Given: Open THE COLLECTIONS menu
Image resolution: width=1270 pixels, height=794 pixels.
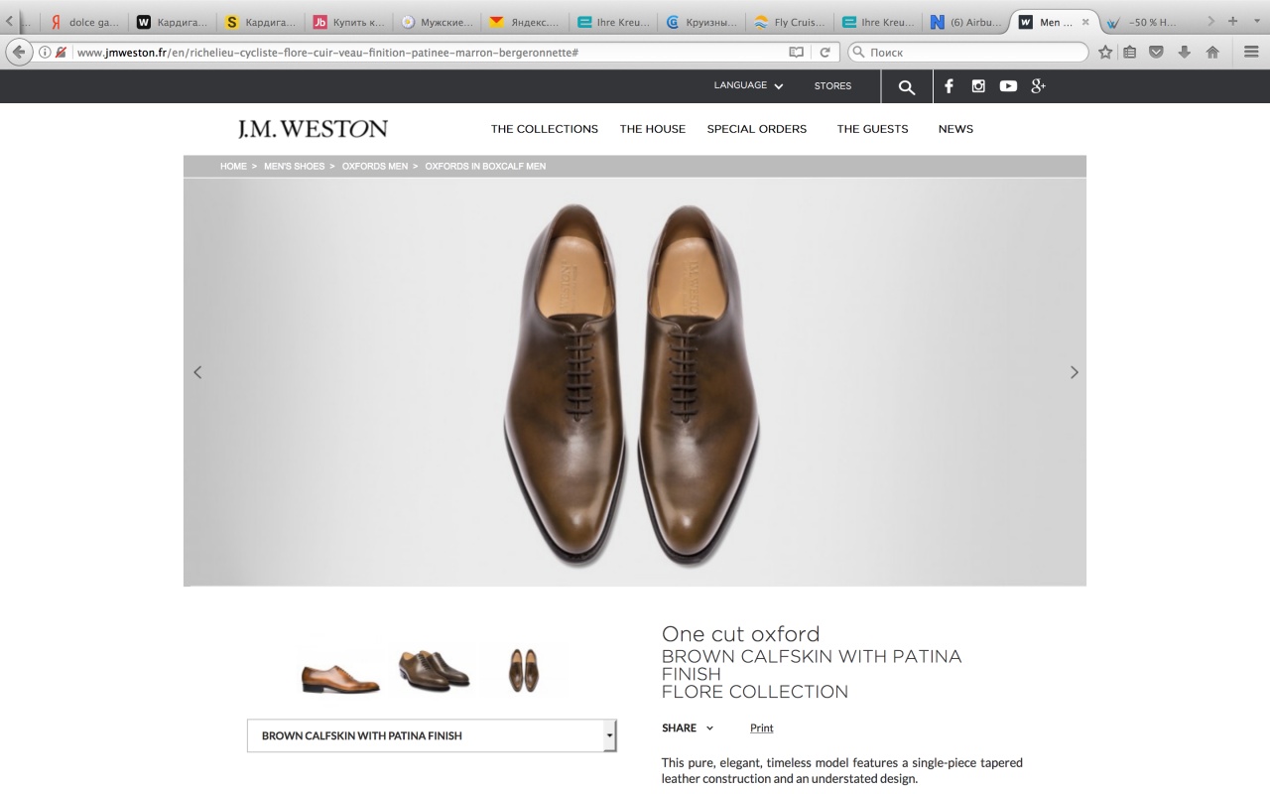Looking at the screenshot, I should point(544,129).
